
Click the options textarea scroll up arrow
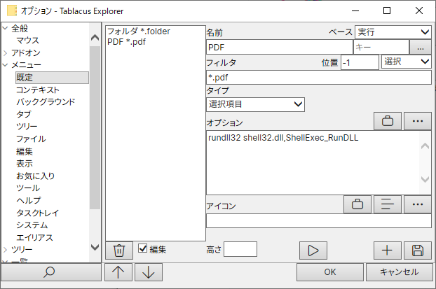(x=425, y=146)
